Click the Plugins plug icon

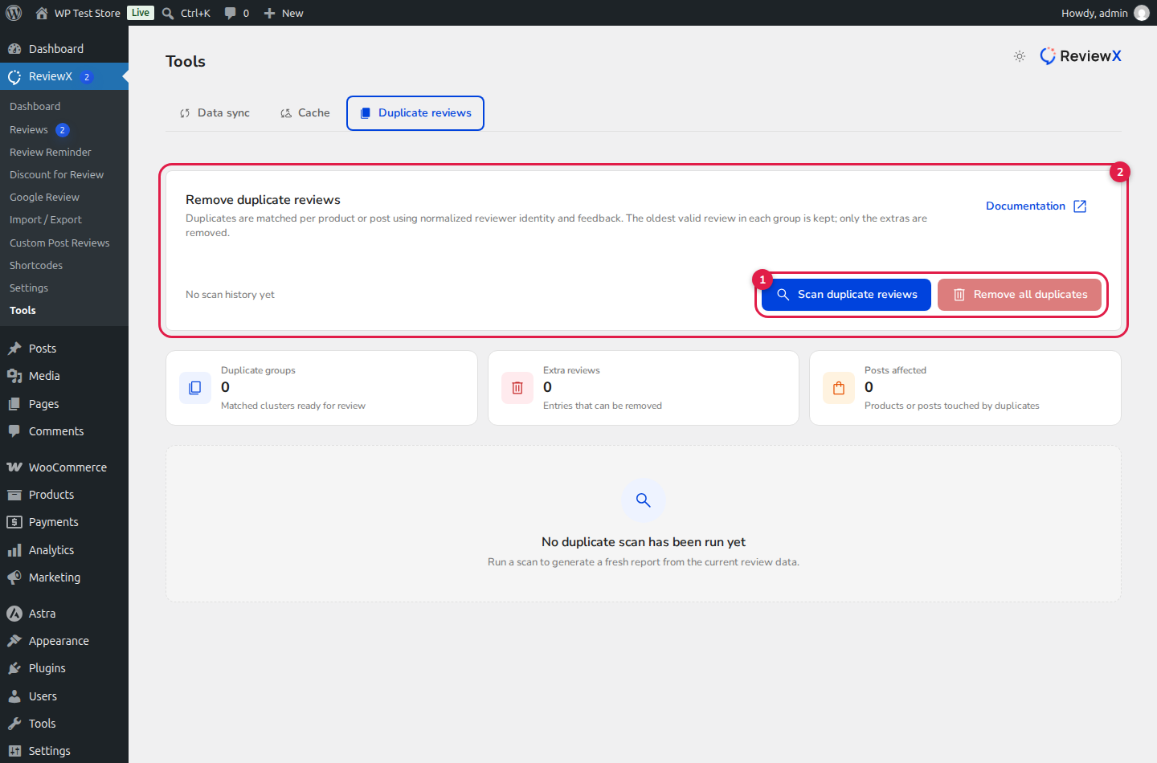pos(14,668)
